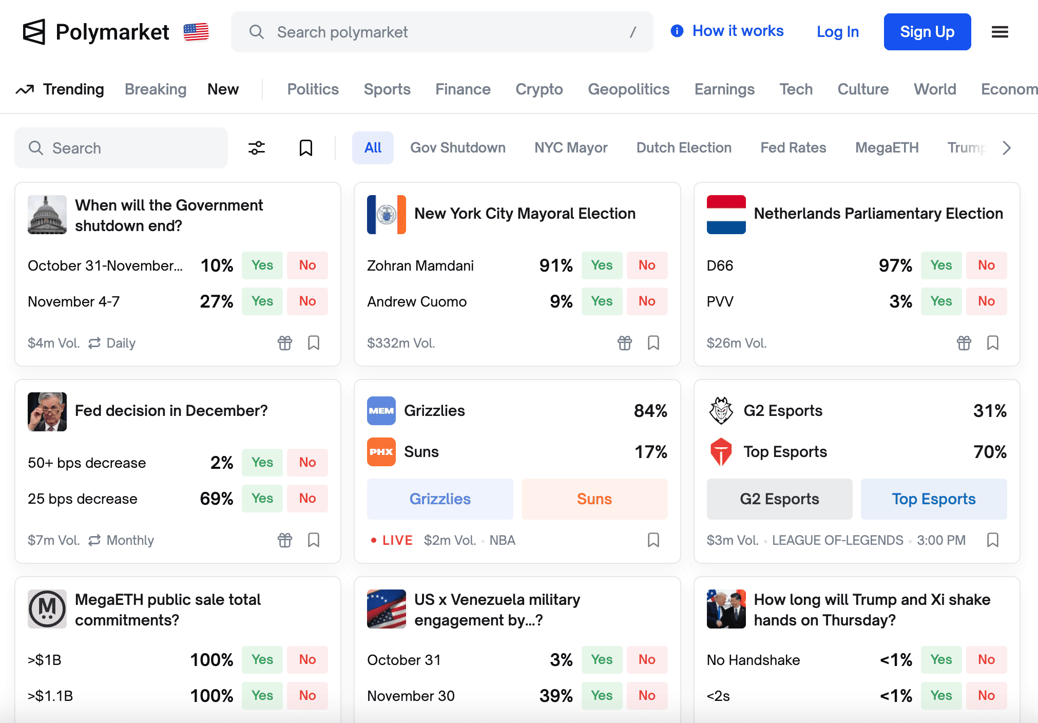Pick the orange Suns outcome button

click(594, 499)
